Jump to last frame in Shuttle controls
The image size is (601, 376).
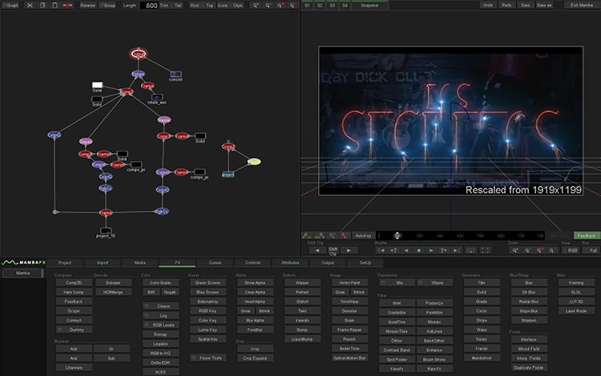[456, 250]
